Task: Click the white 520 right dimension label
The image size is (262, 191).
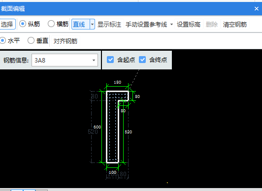Action: coord(129,132)
